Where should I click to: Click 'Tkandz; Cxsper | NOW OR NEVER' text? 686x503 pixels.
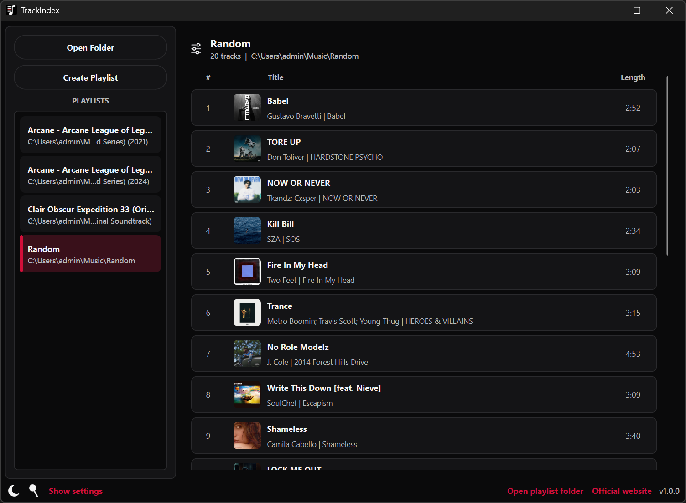[x=322, y=198]
